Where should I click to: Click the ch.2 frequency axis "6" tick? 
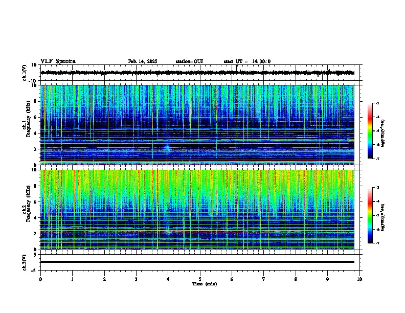(x=35, y=202)
